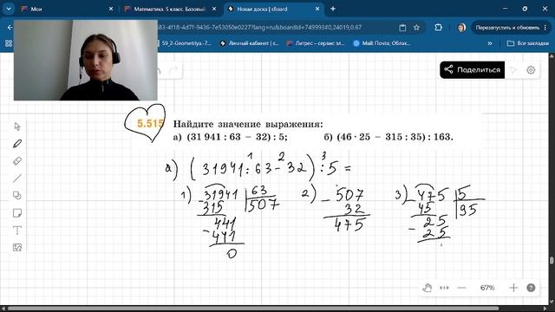The image size is (555, 312).
Task: Click the redo arrow on the board
Action: (x=173, y=70)
